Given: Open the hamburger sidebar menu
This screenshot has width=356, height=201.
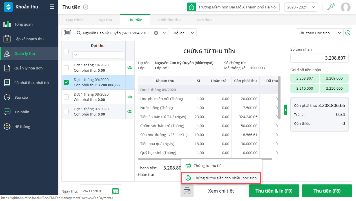Looking at the screenshot, I should (x=52, y=7).
